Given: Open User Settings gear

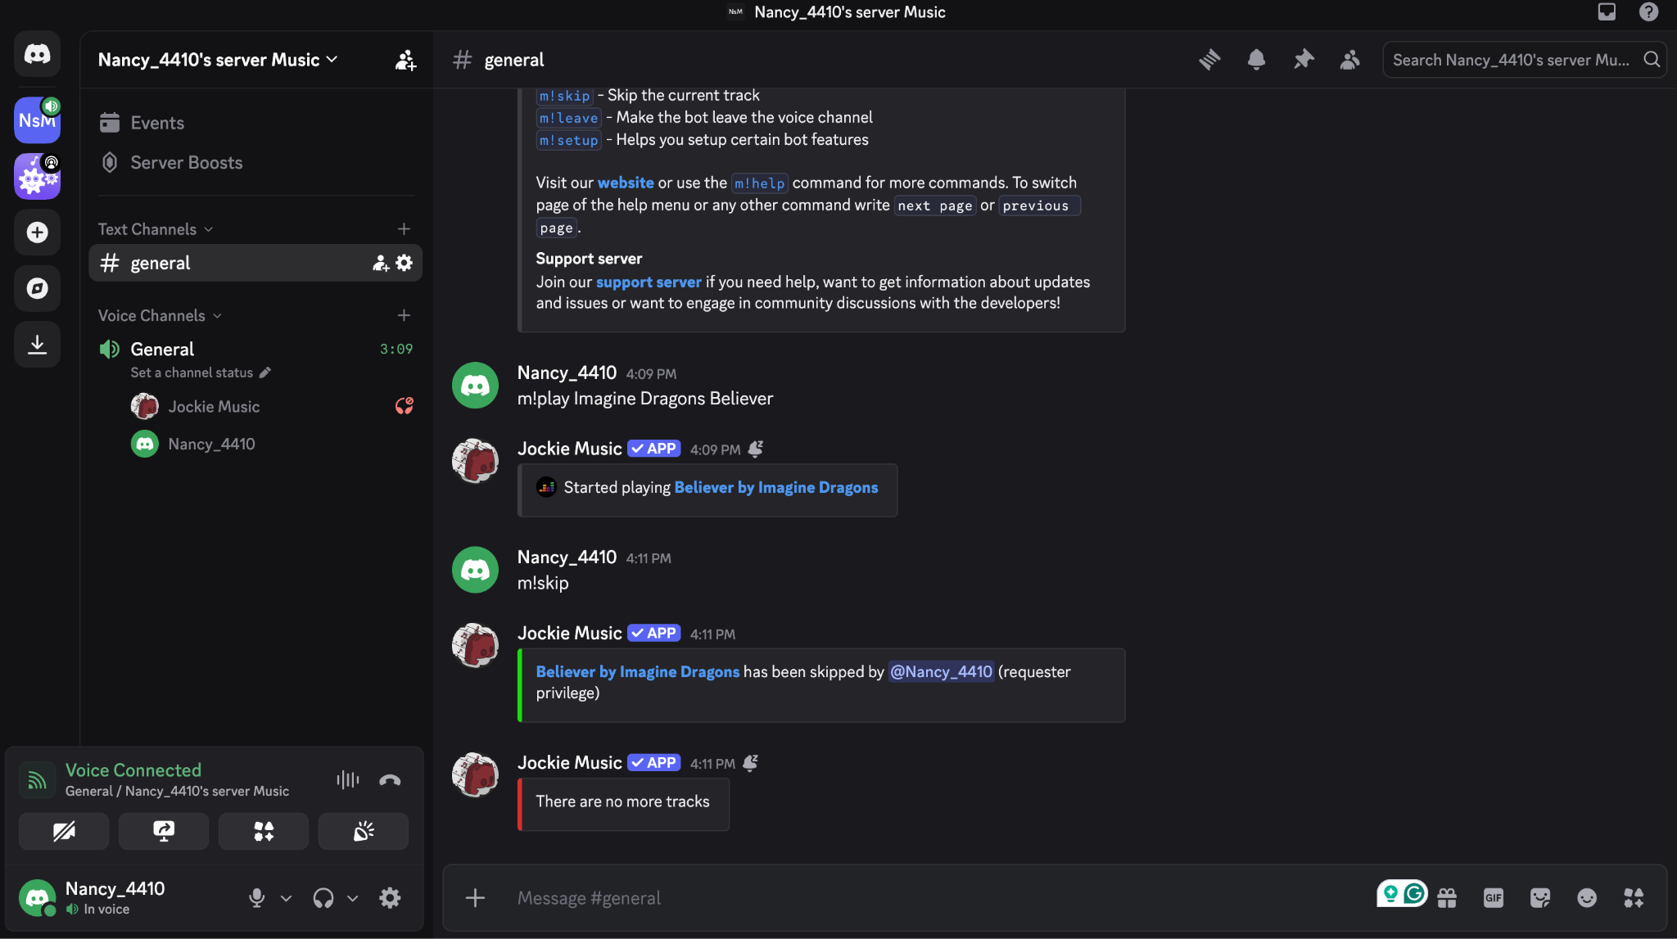Looking at the screenshot, I should 390,898.
